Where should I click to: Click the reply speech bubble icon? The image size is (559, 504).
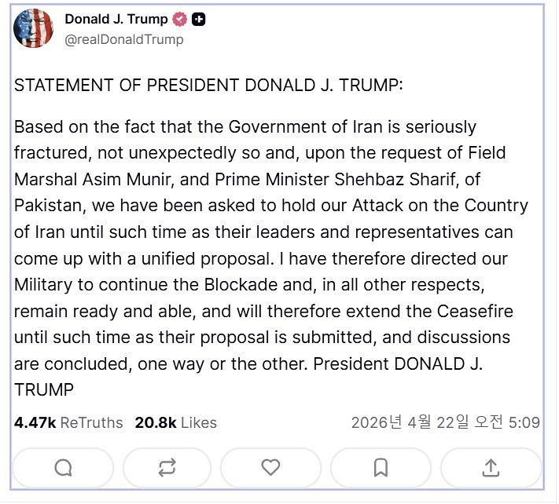(x=64, y=468)
